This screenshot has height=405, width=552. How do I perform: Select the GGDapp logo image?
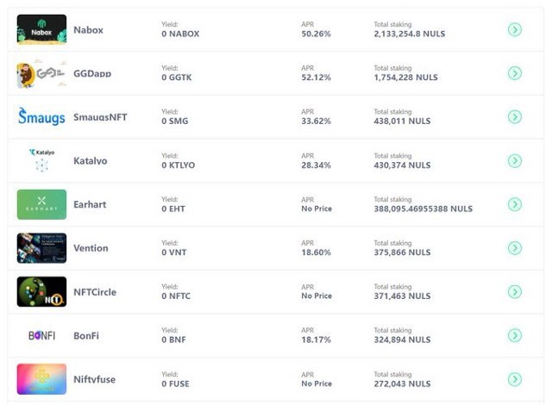tap(41, 73)
